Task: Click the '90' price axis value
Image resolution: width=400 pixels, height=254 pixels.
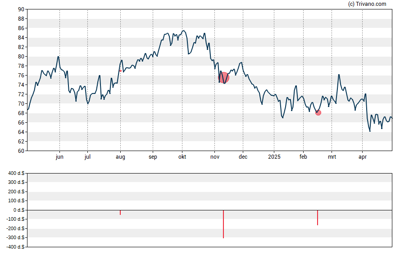Action: [21, 9]
